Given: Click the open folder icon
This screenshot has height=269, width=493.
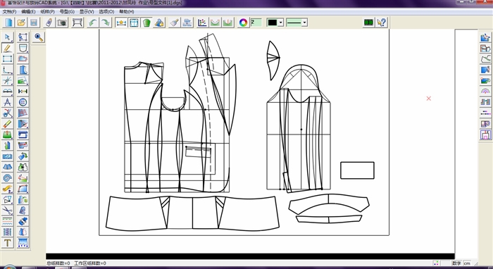Looking at the screenshot, I should tap(21, 23).
